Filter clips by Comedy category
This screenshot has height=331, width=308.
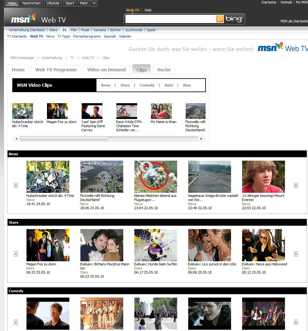(x=147, y=85)
